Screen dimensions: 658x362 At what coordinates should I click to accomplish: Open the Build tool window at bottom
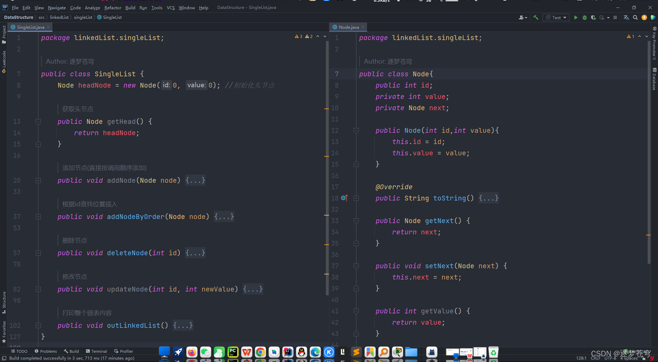point(71,351)
